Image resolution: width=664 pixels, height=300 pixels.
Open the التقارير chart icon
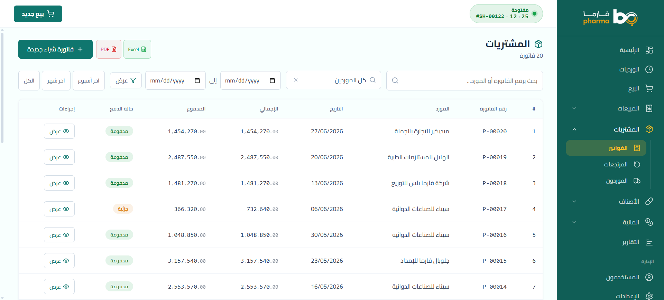(x=649, y=242)
